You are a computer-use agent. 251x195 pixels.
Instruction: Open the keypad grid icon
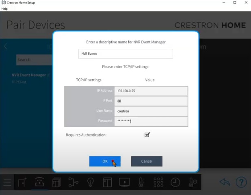158,182
